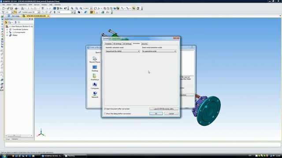Screen dimensions: 282x158
Task: Open Network in the save dialog
Action: click(x=95, y=95)
